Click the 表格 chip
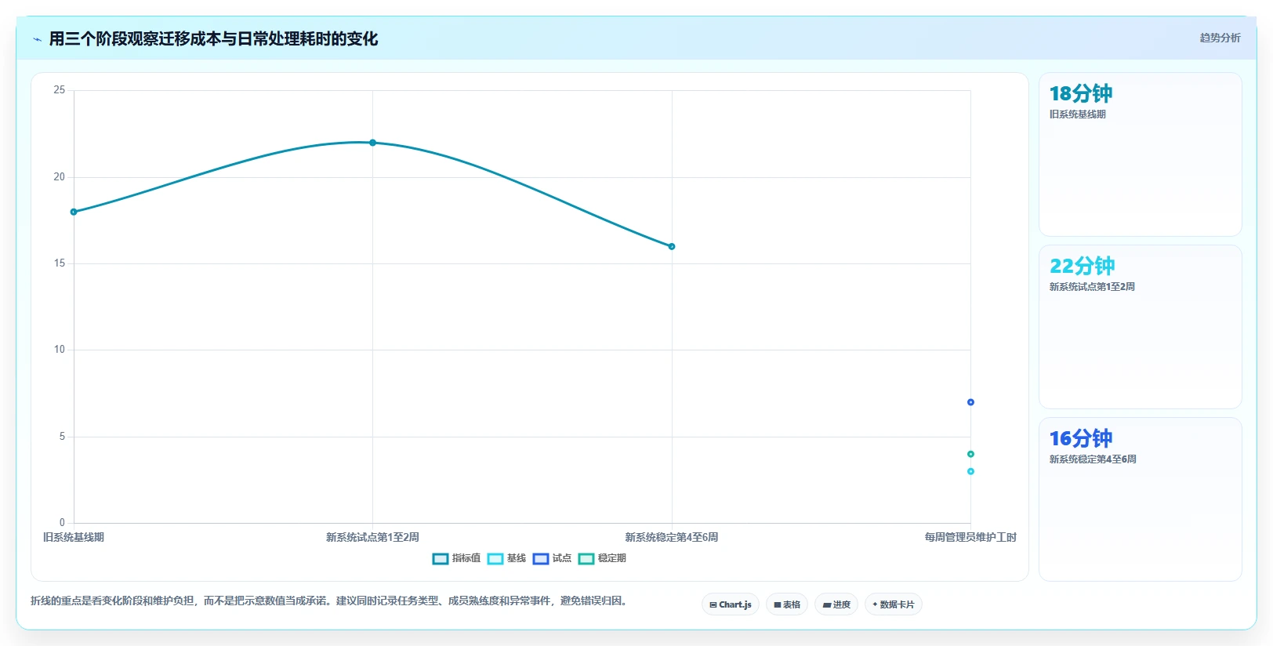Screen dimensions: 1273x646 [787, 604]
